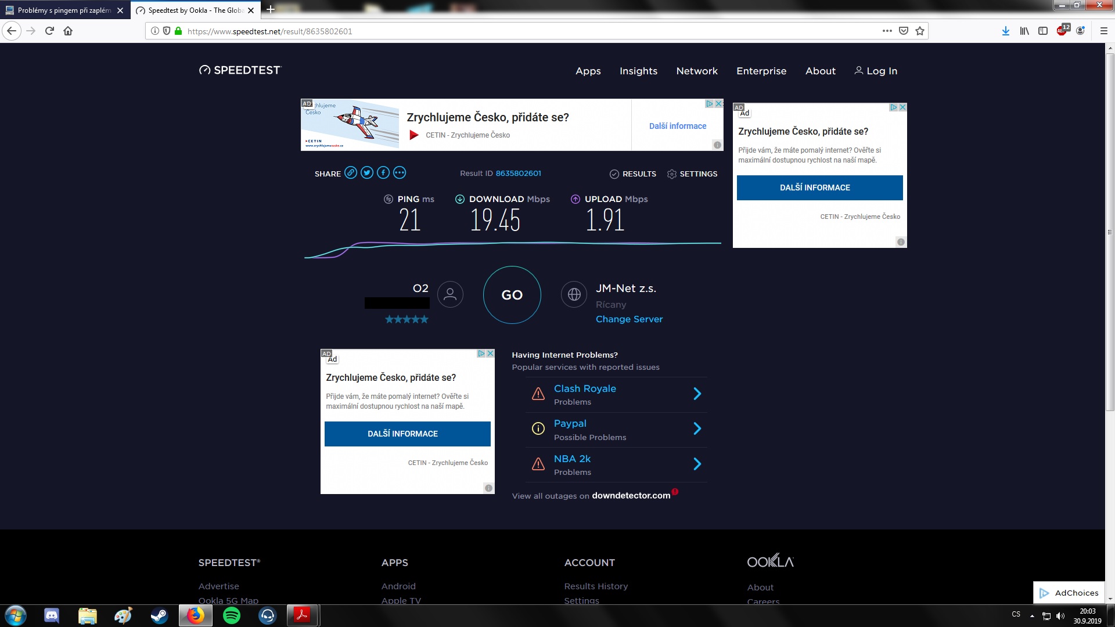Open the Result ID 8635802601 link
The height and width of the screenshot is (627, 1115).
[x=518, y=174]
